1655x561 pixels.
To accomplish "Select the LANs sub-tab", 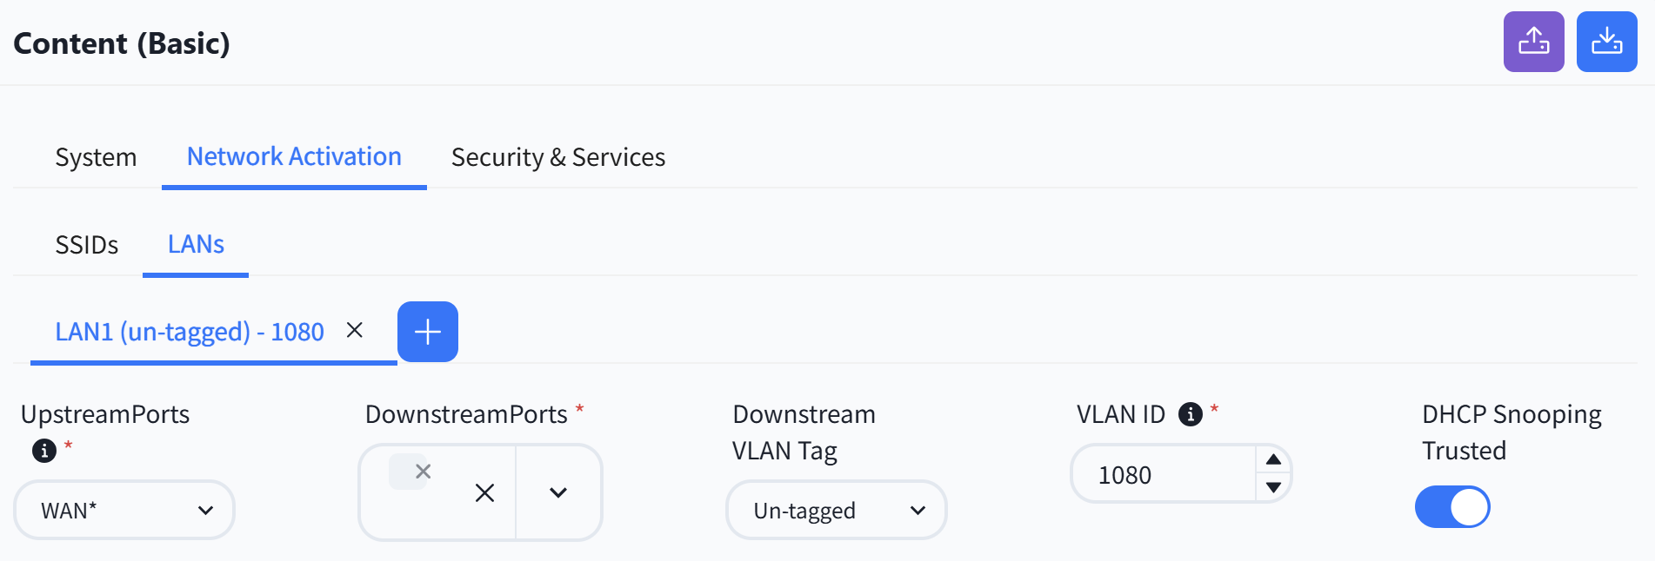I will (x=196, y=245).
